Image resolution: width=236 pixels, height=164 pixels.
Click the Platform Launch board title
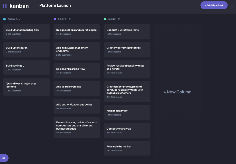coord(55,5)
